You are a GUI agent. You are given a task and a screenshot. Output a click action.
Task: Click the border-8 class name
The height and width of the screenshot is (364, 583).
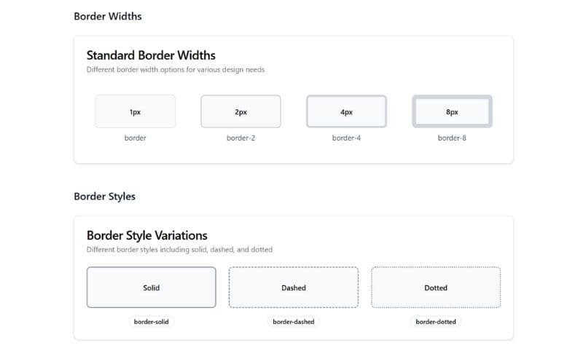pos(452,138)
